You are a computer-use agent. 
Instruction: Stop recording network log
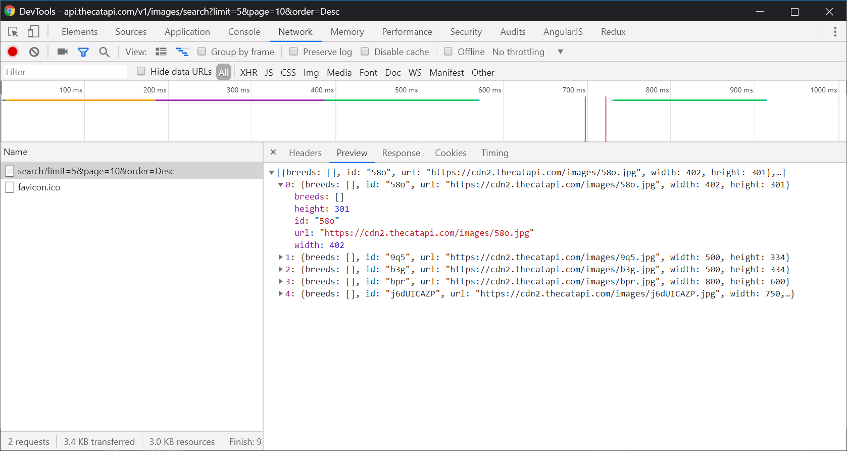pos(13,52)
